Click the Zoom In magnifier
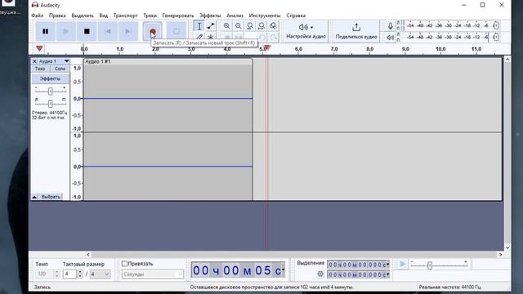The image size is (523, 294). [227, 26]
